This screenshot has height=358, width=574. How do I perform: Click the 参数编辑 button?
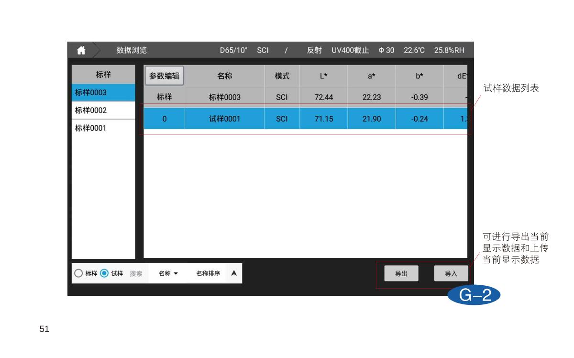click(164, 76)
